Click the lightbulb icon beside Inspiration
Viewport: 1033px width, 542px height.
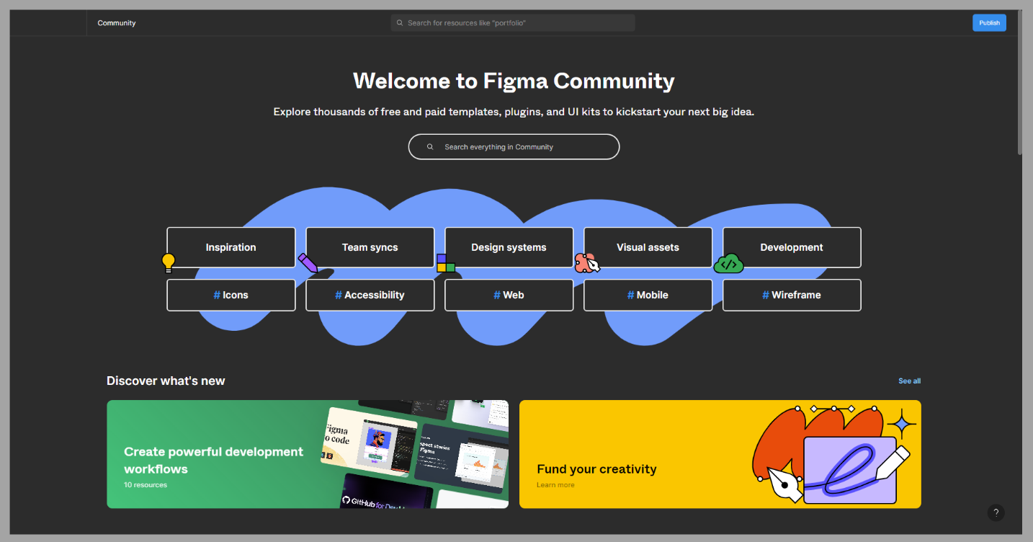[169, 262]
